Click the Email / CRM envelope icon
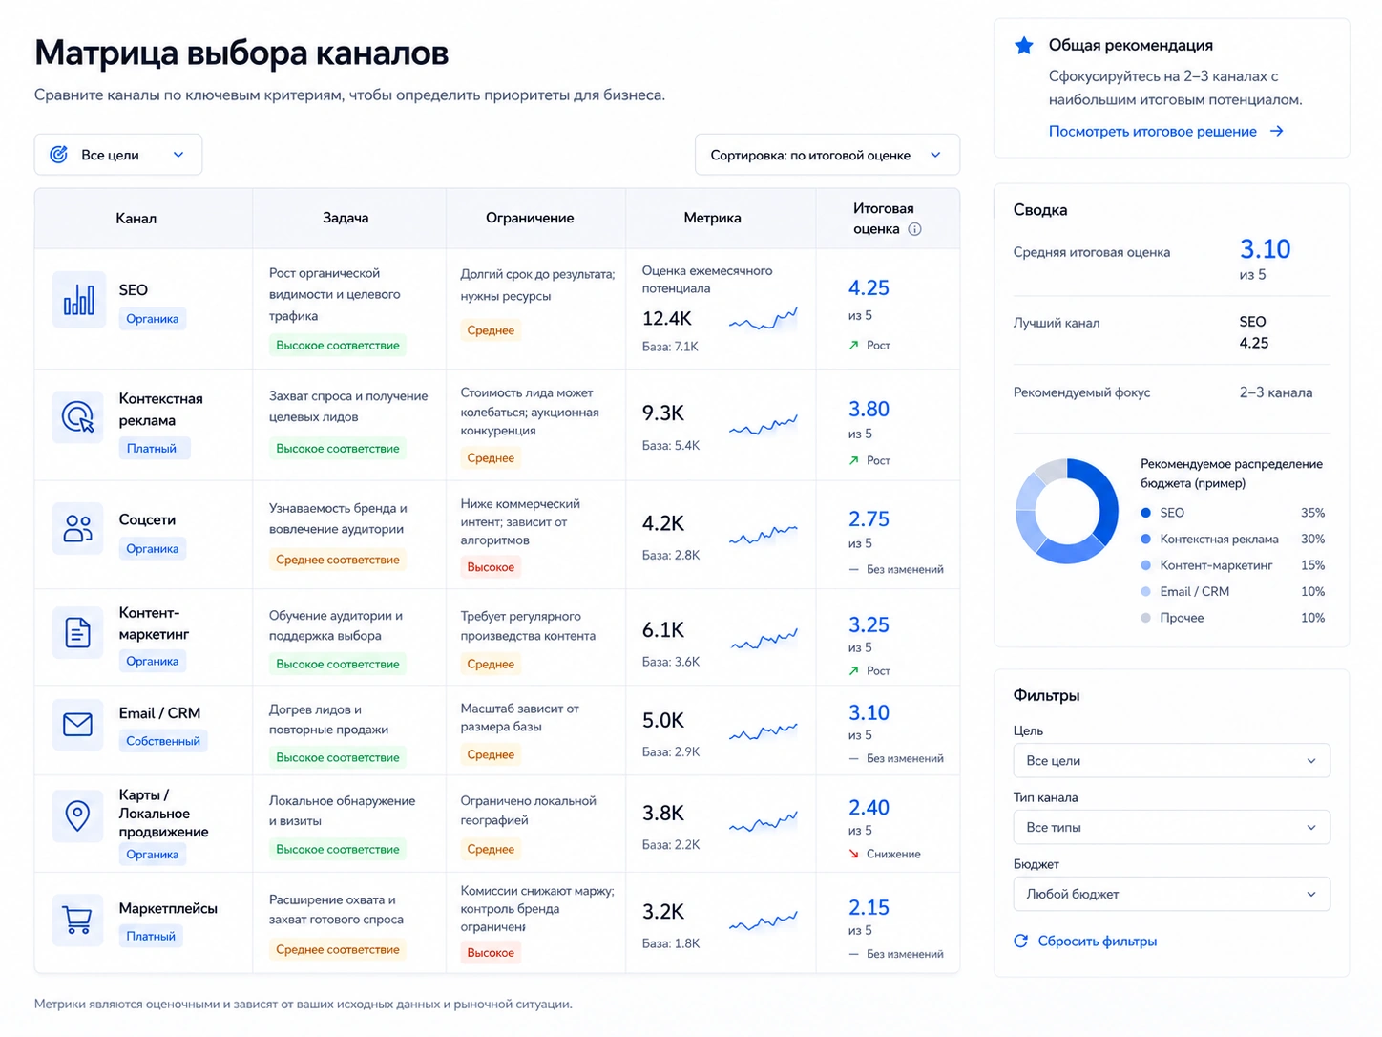Screen dimensions: 1382x1037 [x=78, y=725]
